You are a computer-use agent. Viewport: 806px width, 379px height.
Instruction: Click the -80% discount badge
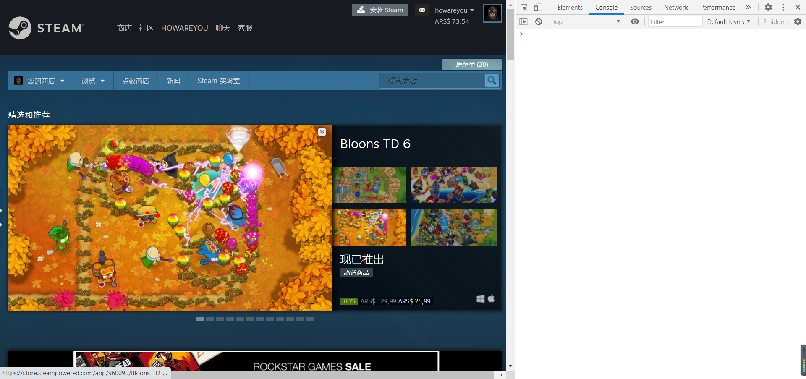point(349,301)
